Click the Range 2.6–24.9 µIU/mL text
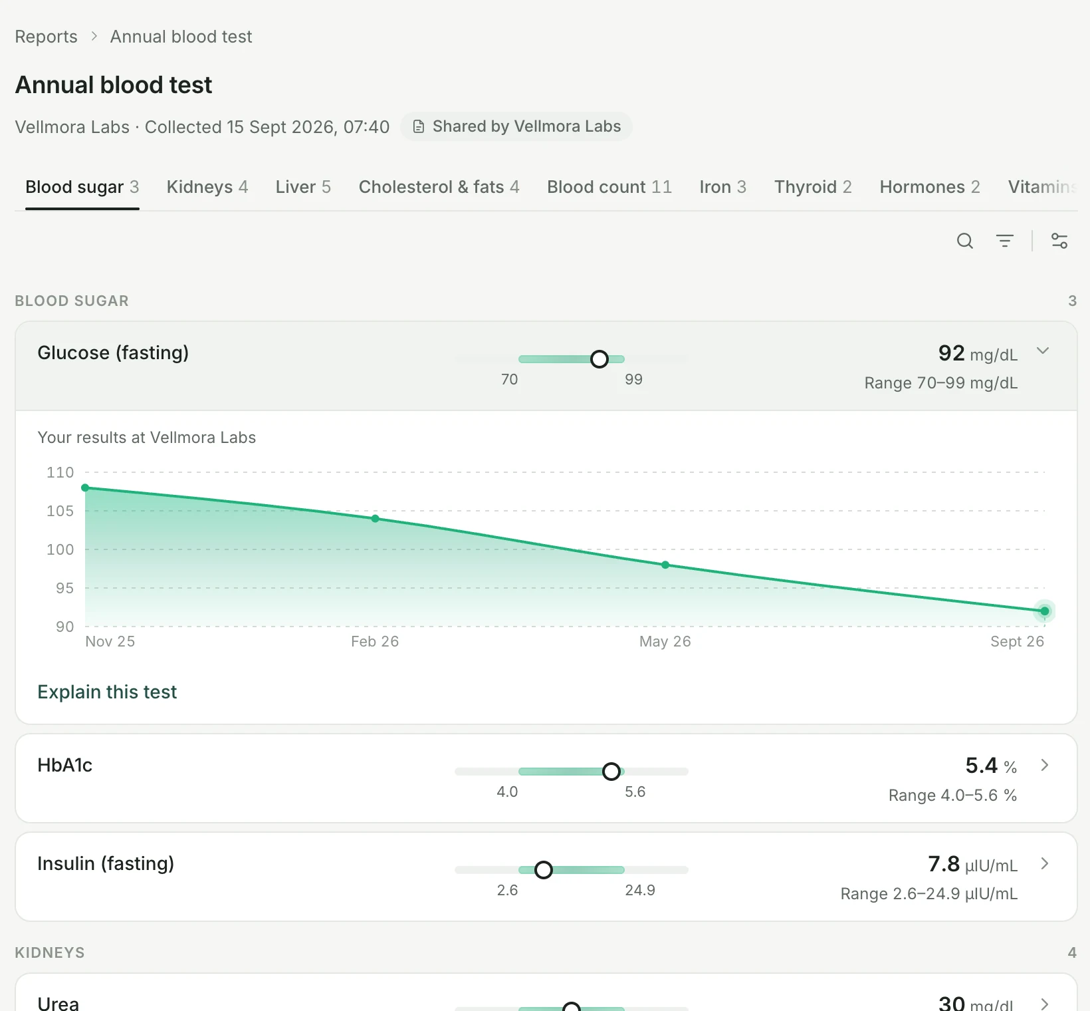Viewport: 1090px width, 1011px height. tap(929, 894)
